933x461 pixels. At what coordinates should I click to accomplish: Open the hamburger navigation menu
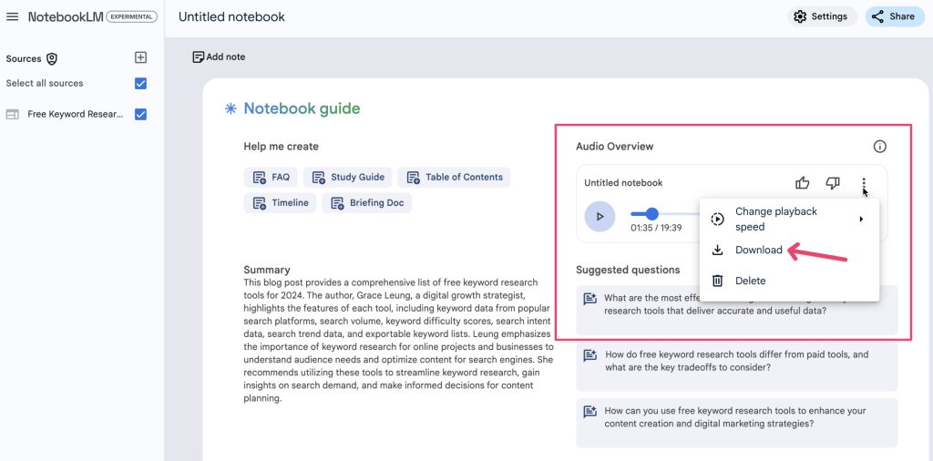pos(13,16)
